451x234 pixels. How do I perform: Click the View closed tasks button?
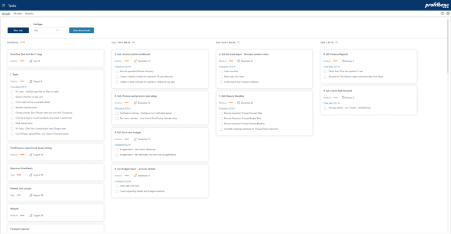point(82,30)
